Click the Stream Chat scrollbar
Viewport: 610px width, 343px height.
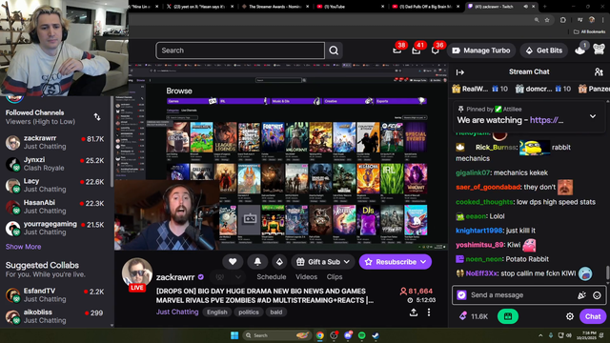tap(607, 272)
